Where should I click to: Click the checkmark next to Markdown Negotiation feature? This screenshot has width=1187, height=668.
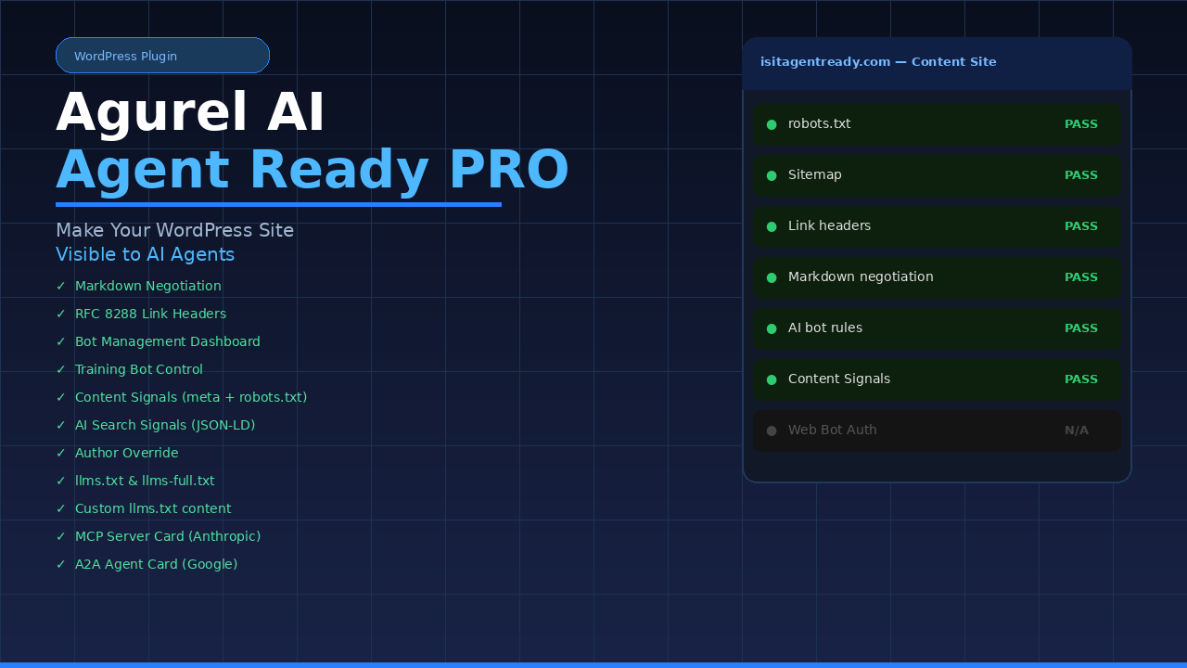[61, 286]
